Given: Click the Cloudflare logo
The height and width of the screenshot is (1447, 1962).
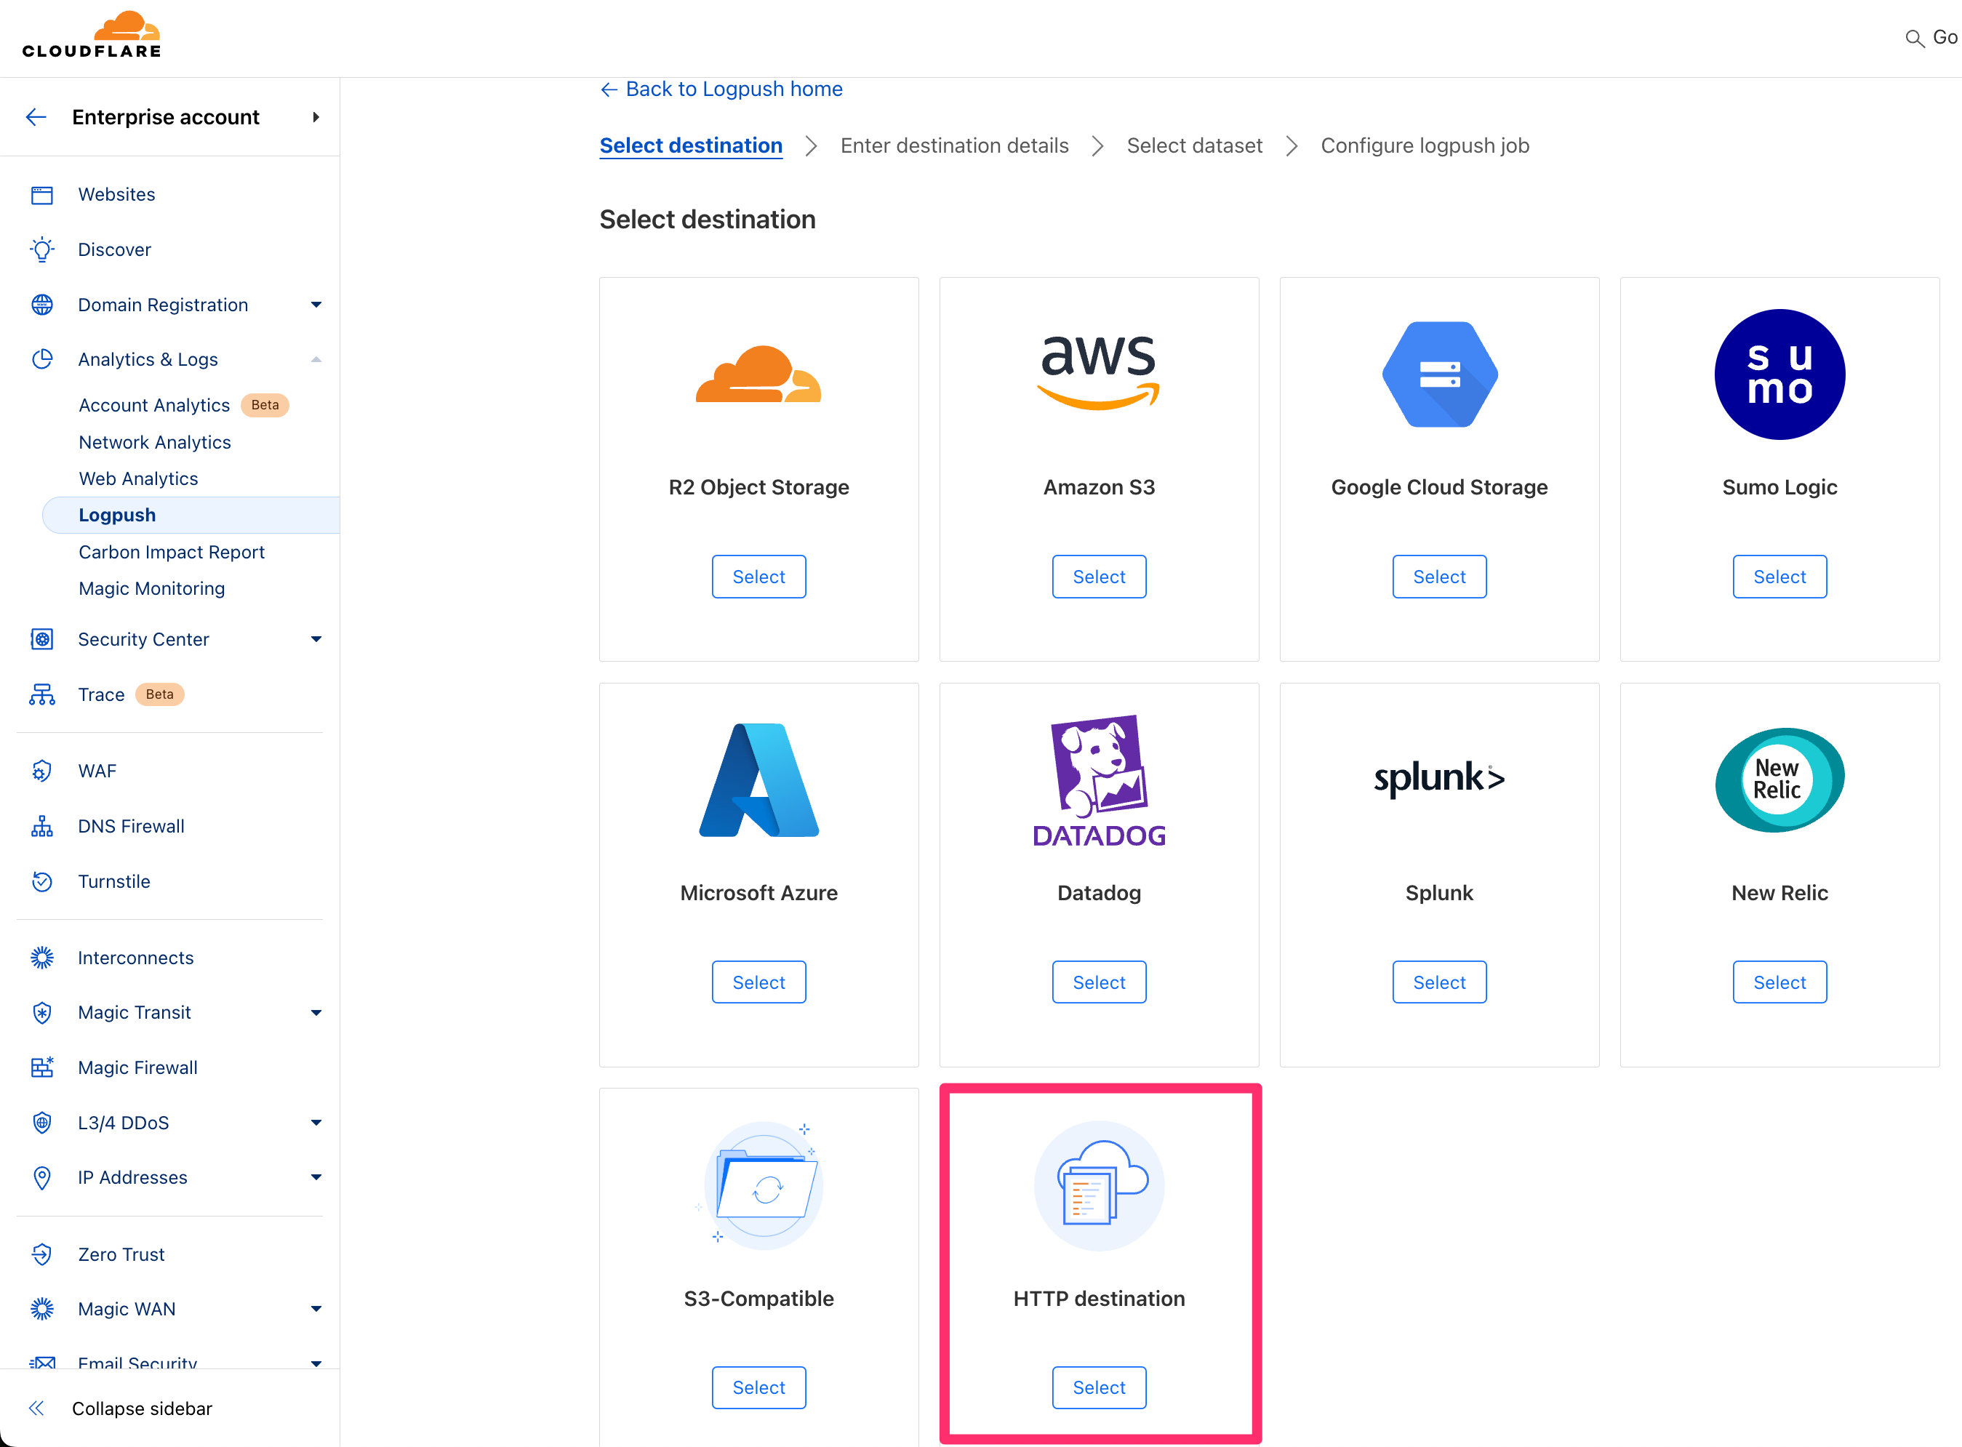Looking at the screenshot, I should [92, 35].
